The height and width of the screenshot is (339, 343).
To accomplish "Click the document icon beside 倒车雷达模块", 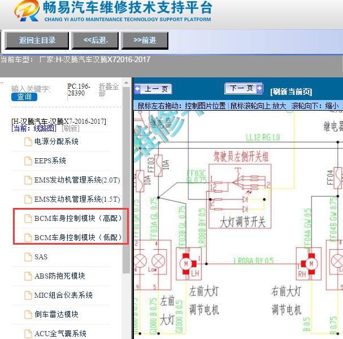I will pyautogui.click(x=28, y=314).
